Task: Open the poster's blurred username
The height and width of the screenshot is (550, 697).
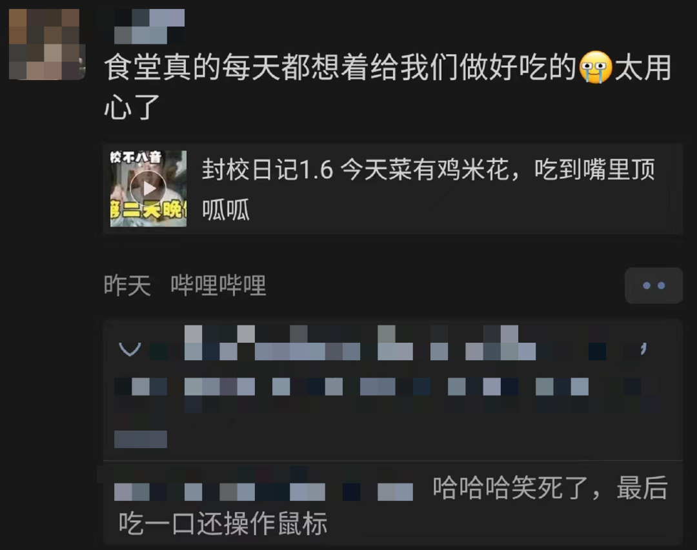Action: pos(149,26)
